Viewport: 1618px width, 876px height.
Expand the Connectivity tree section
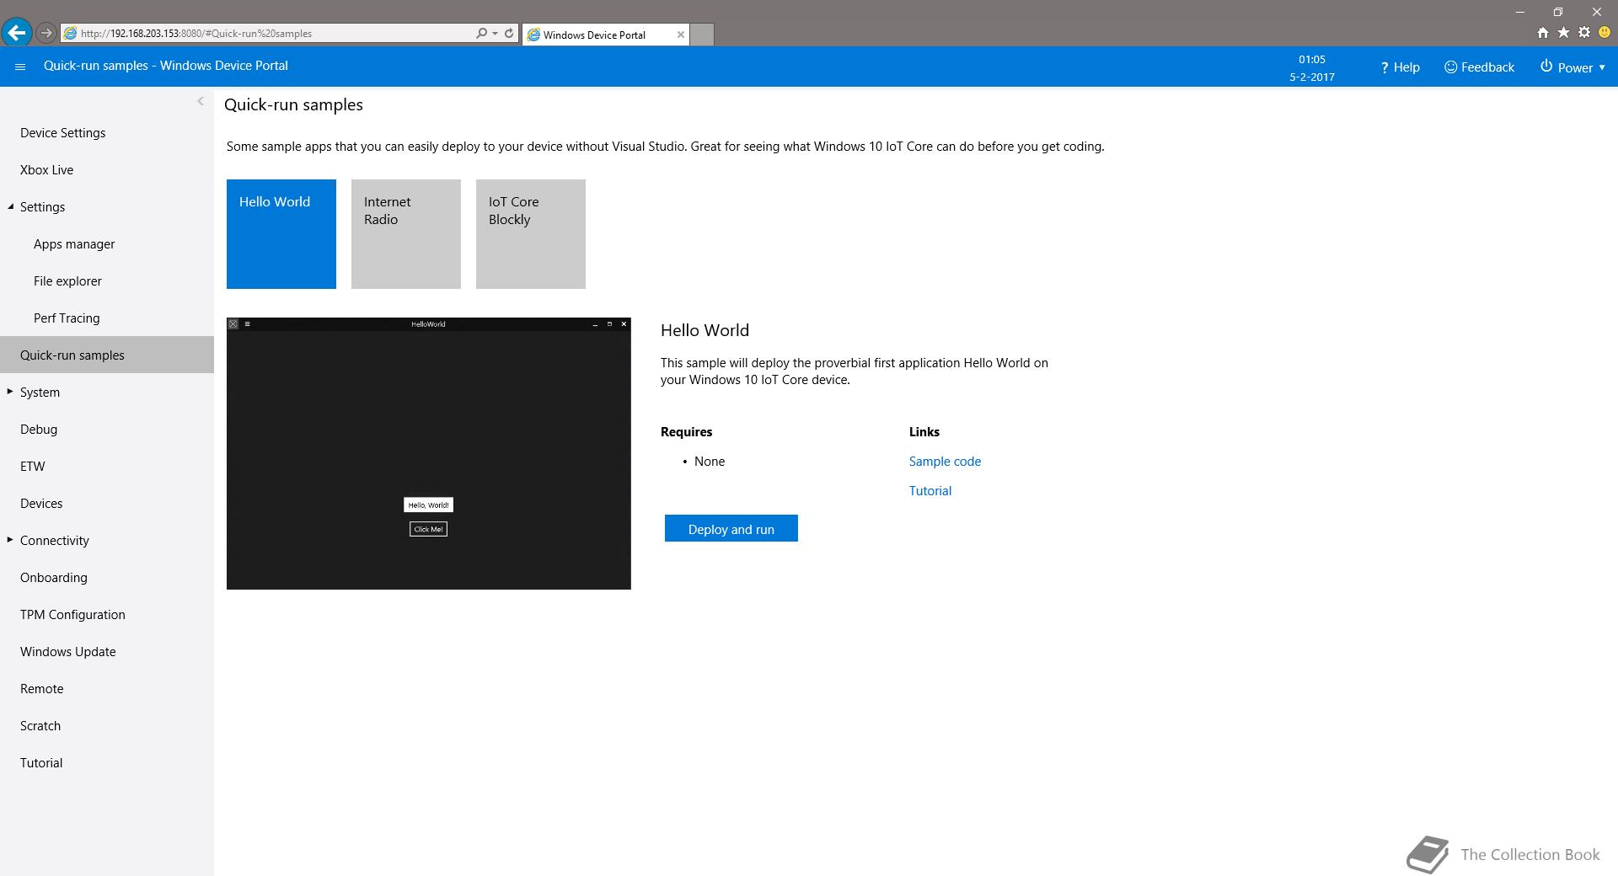click(x=10, y=540)
